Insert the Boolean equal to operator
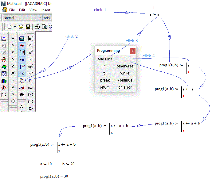Screen dimensions: 220x187 click(x=13, y=38)
